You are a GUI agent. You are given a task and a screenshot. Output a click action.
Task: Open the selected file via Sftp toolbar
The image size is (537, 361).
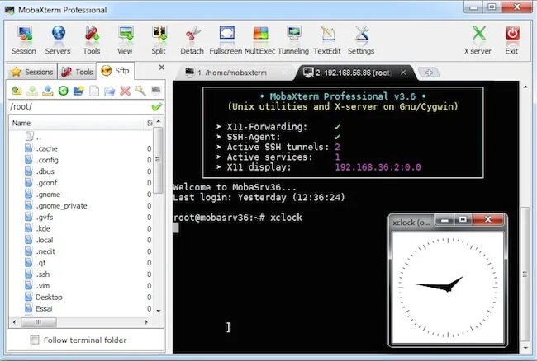click(x=110, y=91)
